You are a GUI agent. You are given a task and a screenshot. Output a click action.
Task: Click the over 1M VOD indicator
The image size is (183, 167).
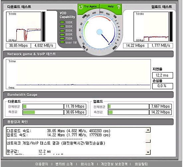click(x=62, y=42)
